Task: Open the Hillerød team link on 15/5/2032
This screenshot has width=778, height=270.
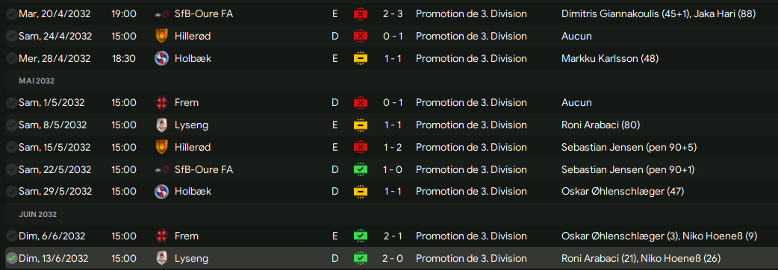Action: (x=193, y=147)
